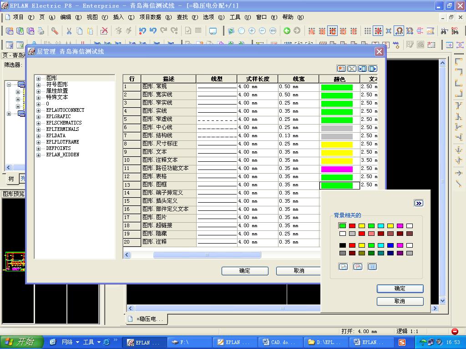Click the grid icon under color swatches
Screen dimensions: 466x349
click(372, 266)
